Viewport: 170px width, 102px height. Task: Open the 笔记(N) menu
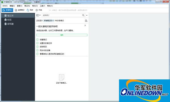pyautogui.click(x=27, y=6)
